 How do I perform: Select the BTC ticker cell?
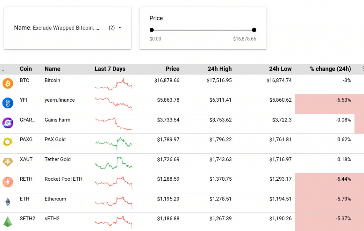pos(25,80)
